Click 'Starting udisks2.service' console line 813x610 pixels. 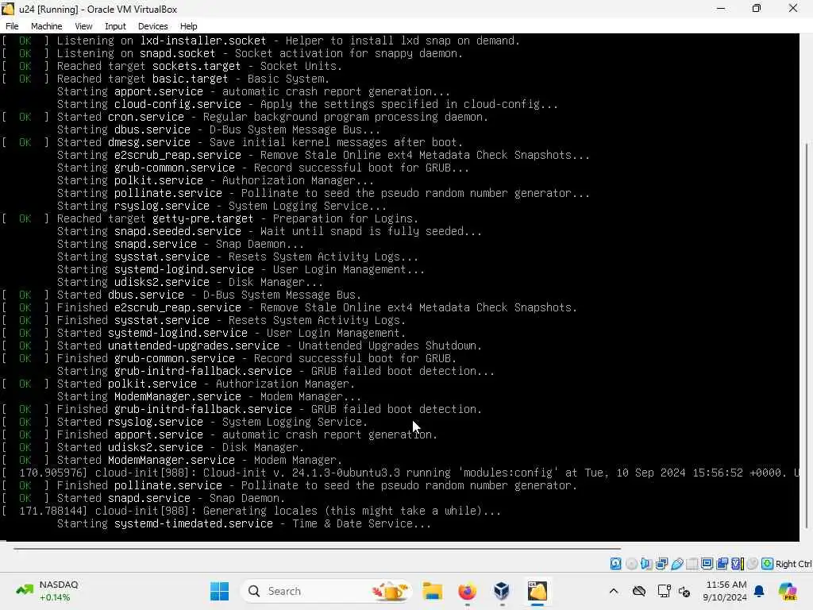190,282
